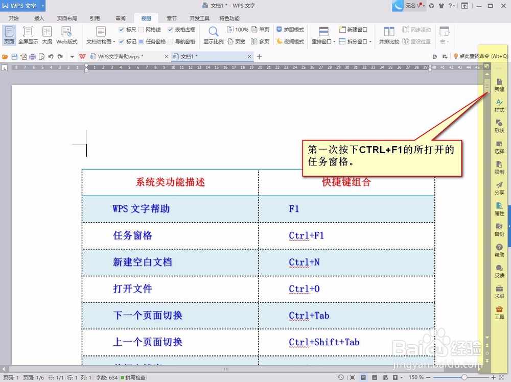The width and height of the screenshot is (511, 382).
Task: Click the command search box (点此查找命令)
Action: pos(480,56)
